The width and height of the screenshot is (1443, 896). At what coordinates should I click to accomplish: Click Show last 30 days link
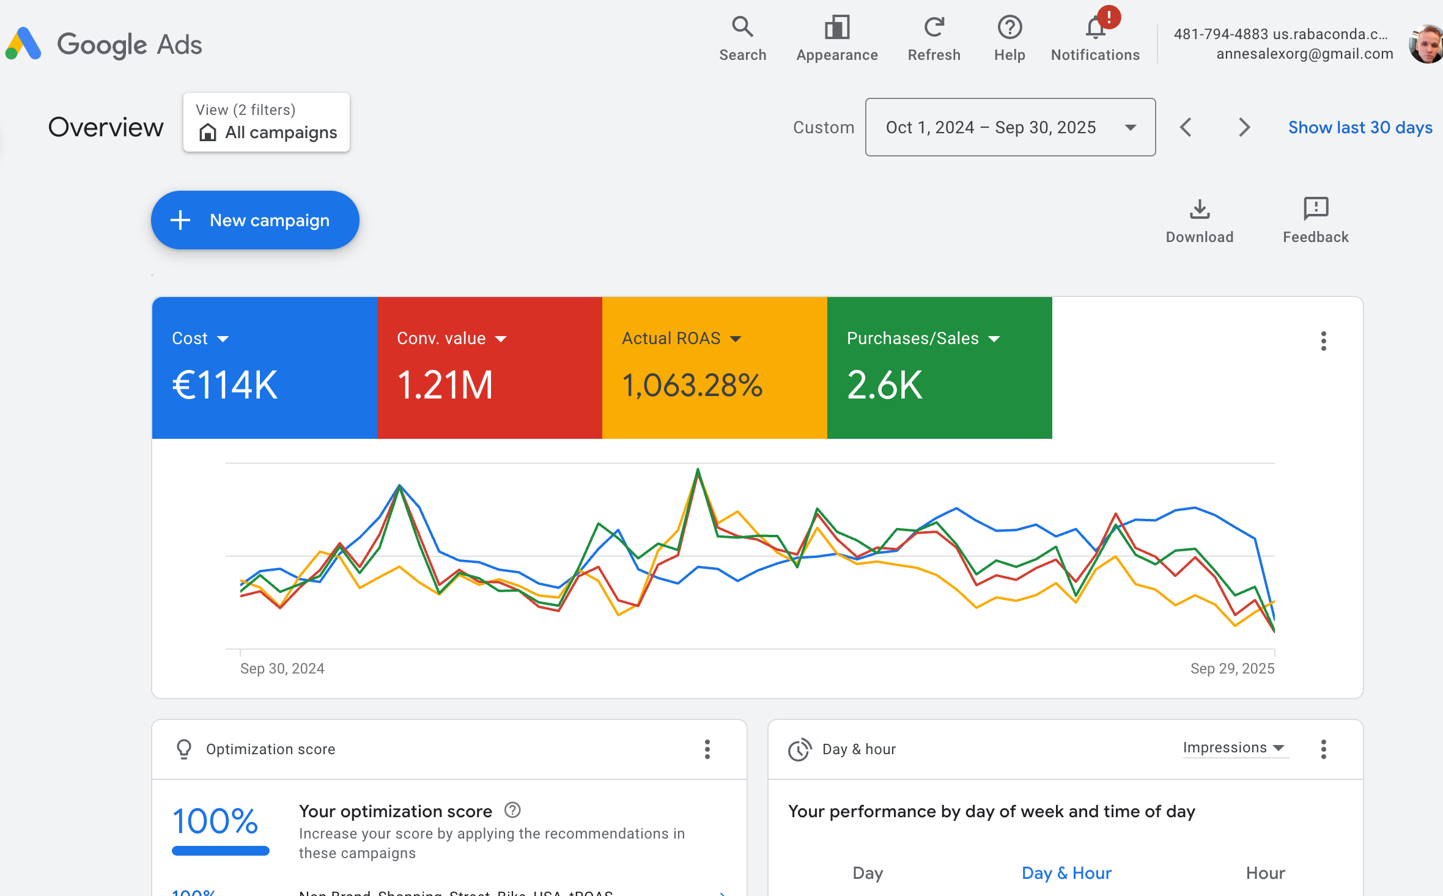[x=1360, y=128]
